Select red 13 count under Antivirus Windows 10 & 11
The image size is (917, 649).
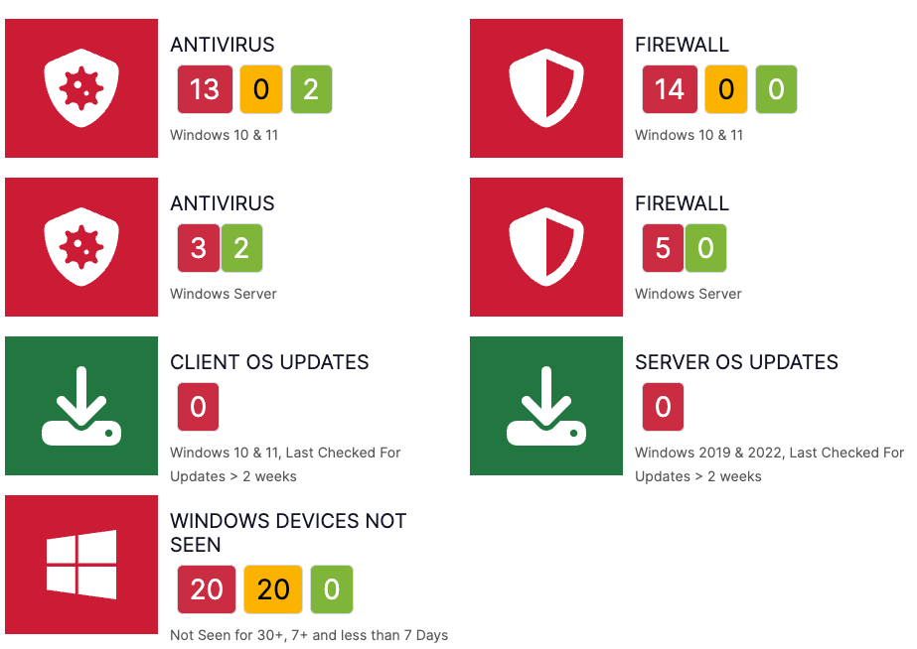click(204, 89)
